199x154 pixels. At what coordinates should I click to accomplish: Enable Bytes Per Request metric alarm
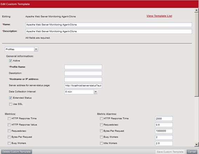click(101, 131)
